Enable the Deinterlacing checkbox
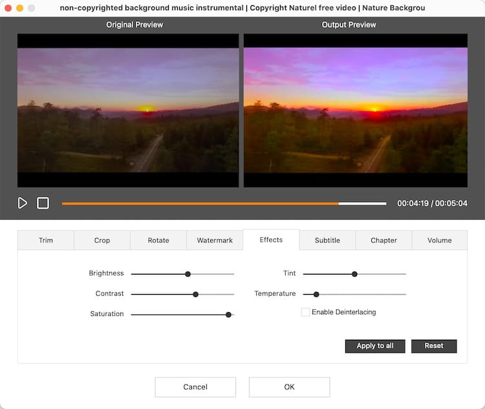Viewport: 485px width, 409px height. tap(305, 312)
